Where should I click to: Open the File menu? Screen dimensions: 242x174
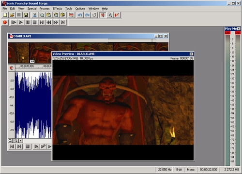point(5,9)
